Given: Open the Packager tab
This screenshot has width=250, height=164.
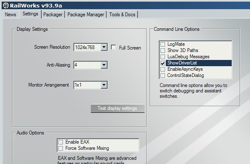Looking at the screenshot, I should [53, 15].
